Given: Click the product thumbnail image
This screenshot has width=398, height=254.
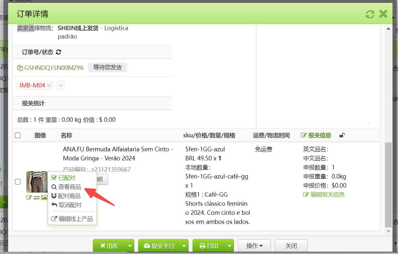Looking at the screenshot, I should pyautogui.click(x=37, y=182).
